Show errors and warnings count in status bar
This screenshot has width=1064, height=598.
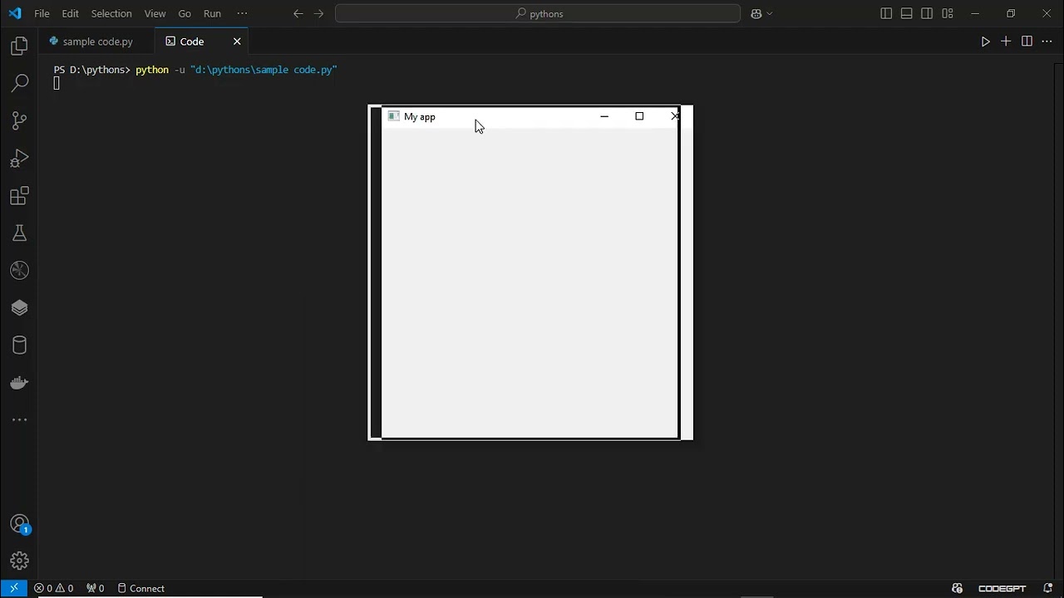[53, 588]
